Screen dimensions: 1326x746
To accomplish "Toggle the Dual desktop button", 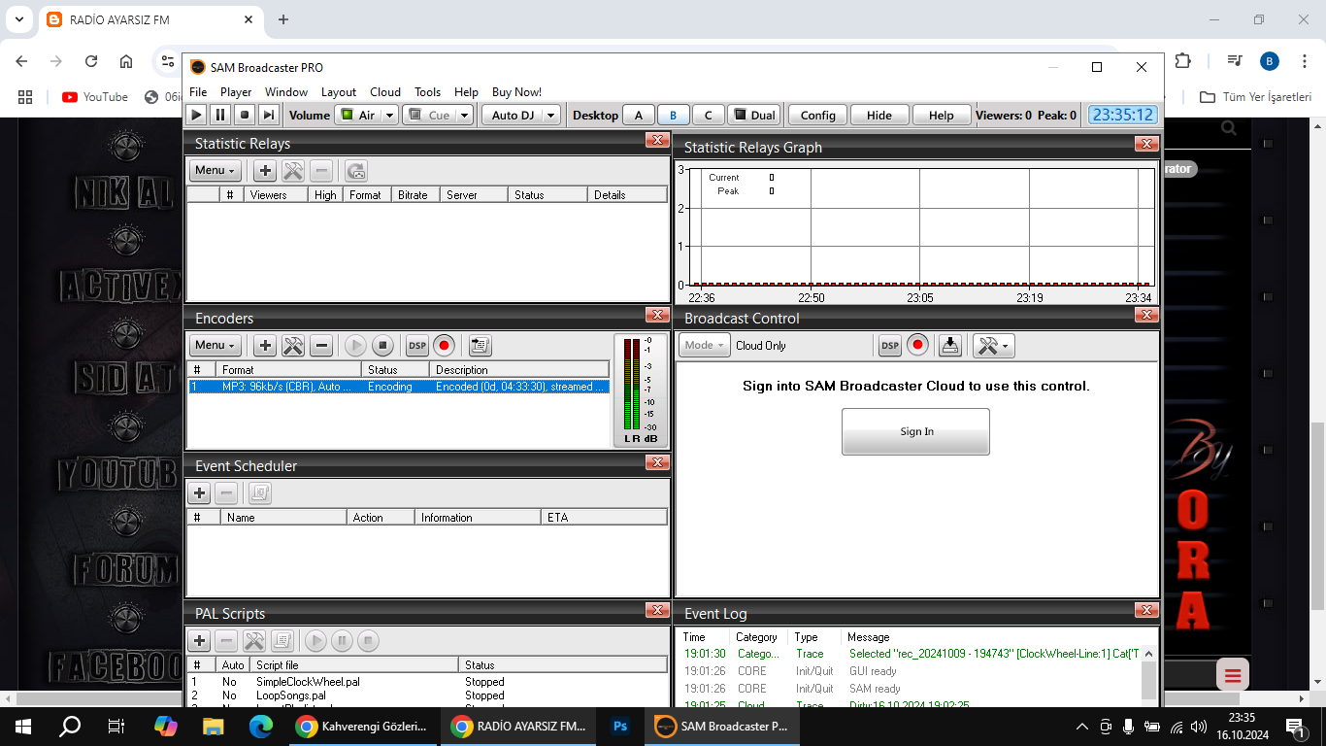I will pos(755,115).
